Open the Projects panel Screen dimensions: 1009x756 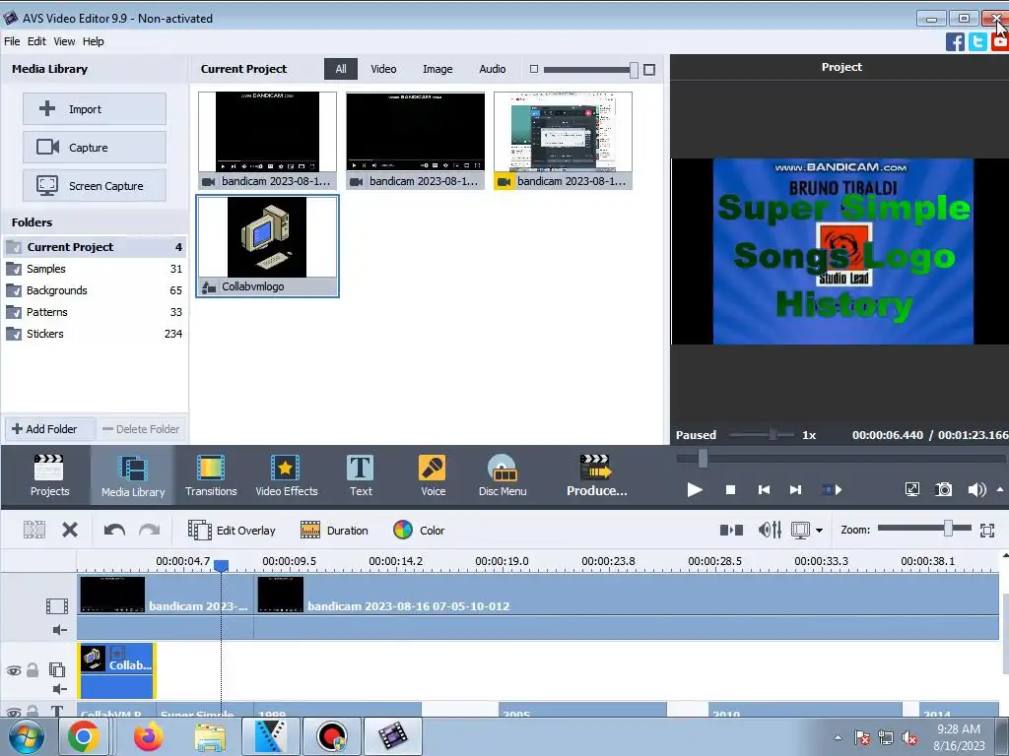[x=49, y=475]
